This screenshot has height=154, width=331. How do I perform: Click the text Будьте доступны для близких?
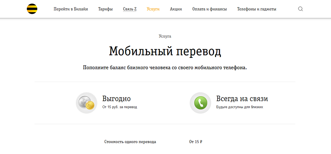pos(240,107)
